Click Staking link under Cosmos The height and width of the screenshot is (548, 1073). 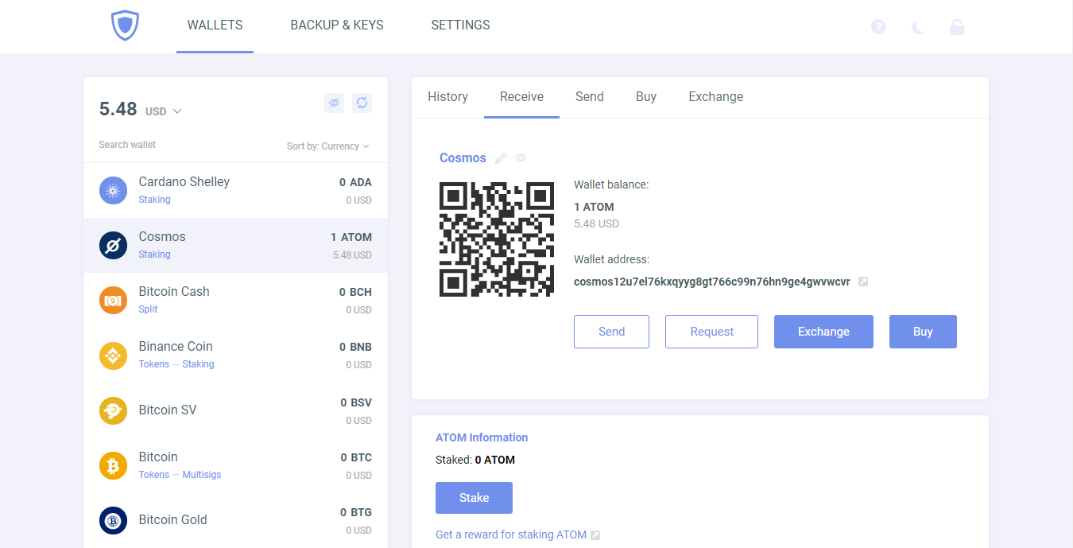(154, 255)
